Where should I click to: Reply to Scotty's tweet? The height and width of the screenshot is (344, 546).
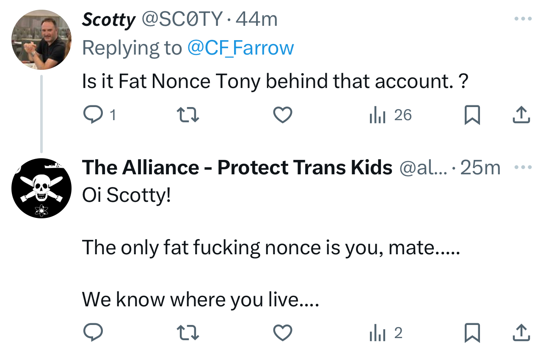click(x=91, y=115)
